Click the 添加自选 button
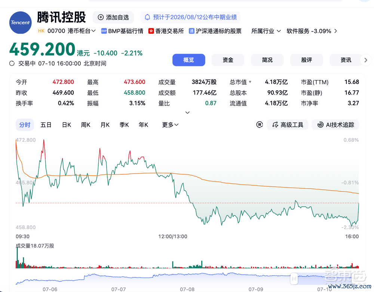Viewport: 374px width, 292px height. 113,17
